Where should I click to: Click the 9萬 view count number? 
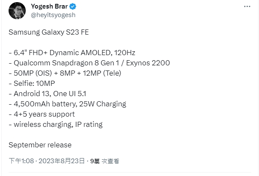[95, 161]
